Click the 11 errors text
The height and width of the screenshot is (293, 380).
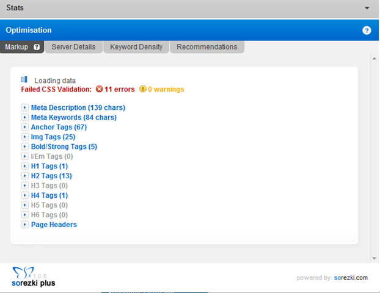[120, 89]
